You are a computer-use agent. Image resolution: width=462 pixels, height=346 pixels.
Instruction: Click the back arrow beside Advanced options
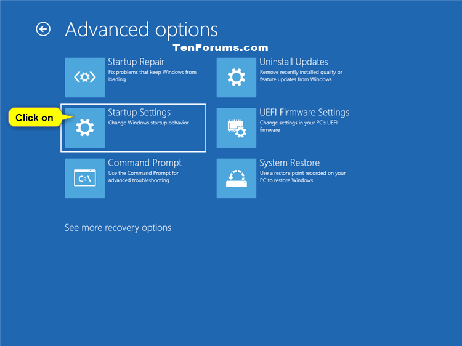point(43,29)
